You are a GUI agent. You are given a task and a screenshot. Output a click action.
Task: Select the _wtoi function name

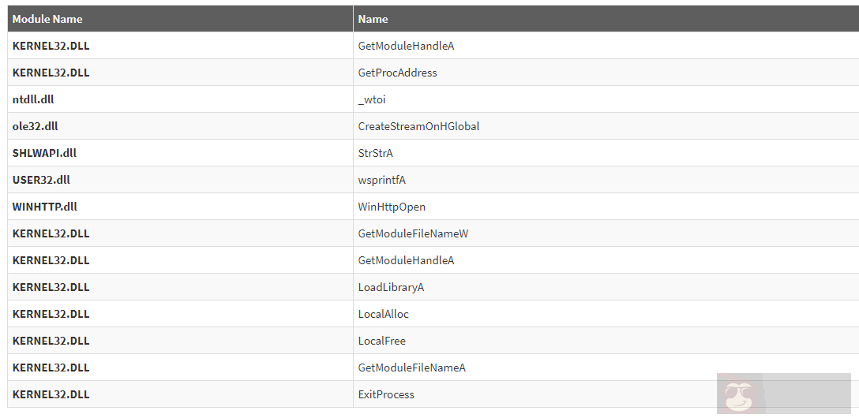tap(372, 99)
